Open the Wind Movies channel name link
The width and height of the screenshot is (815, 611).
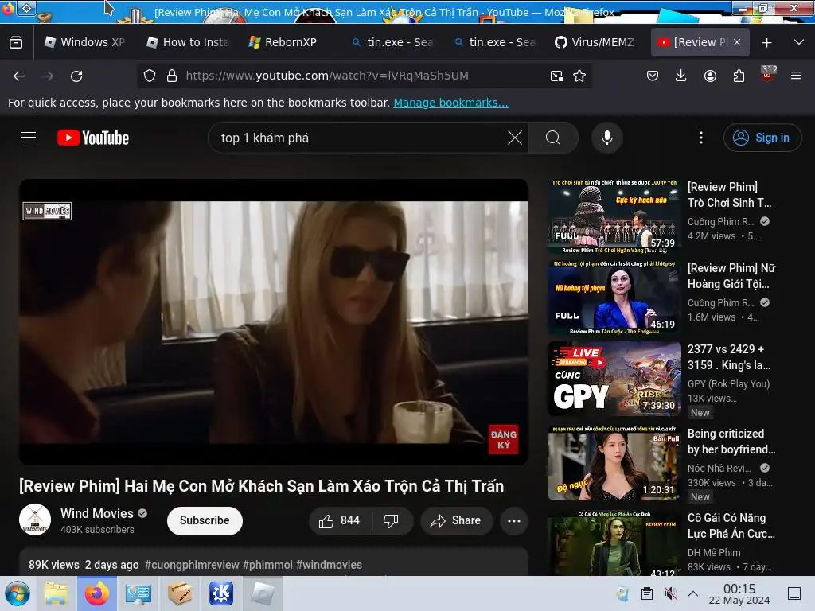[x=97, y=513]
